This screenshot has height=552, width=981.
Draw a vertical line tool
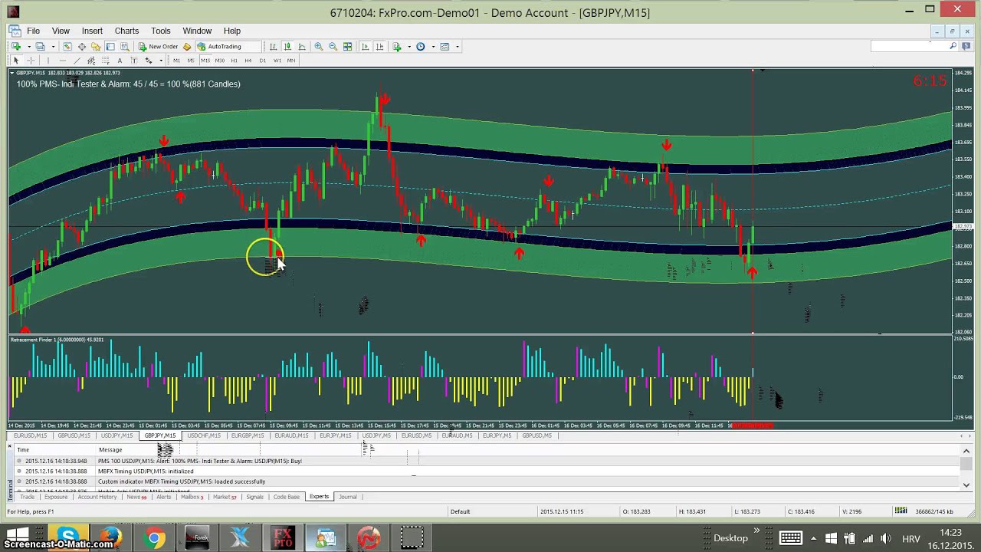tap(48, 61)
